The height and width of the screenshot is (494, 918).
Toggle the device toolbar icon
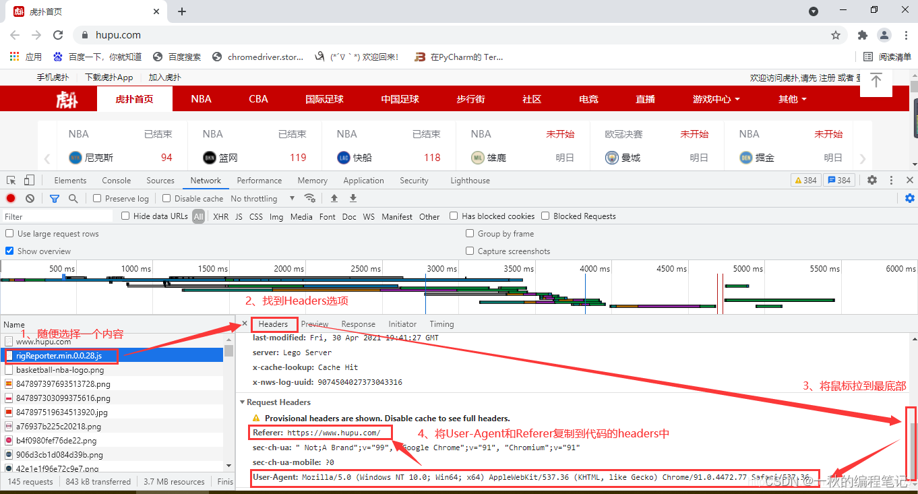(29, 180)
